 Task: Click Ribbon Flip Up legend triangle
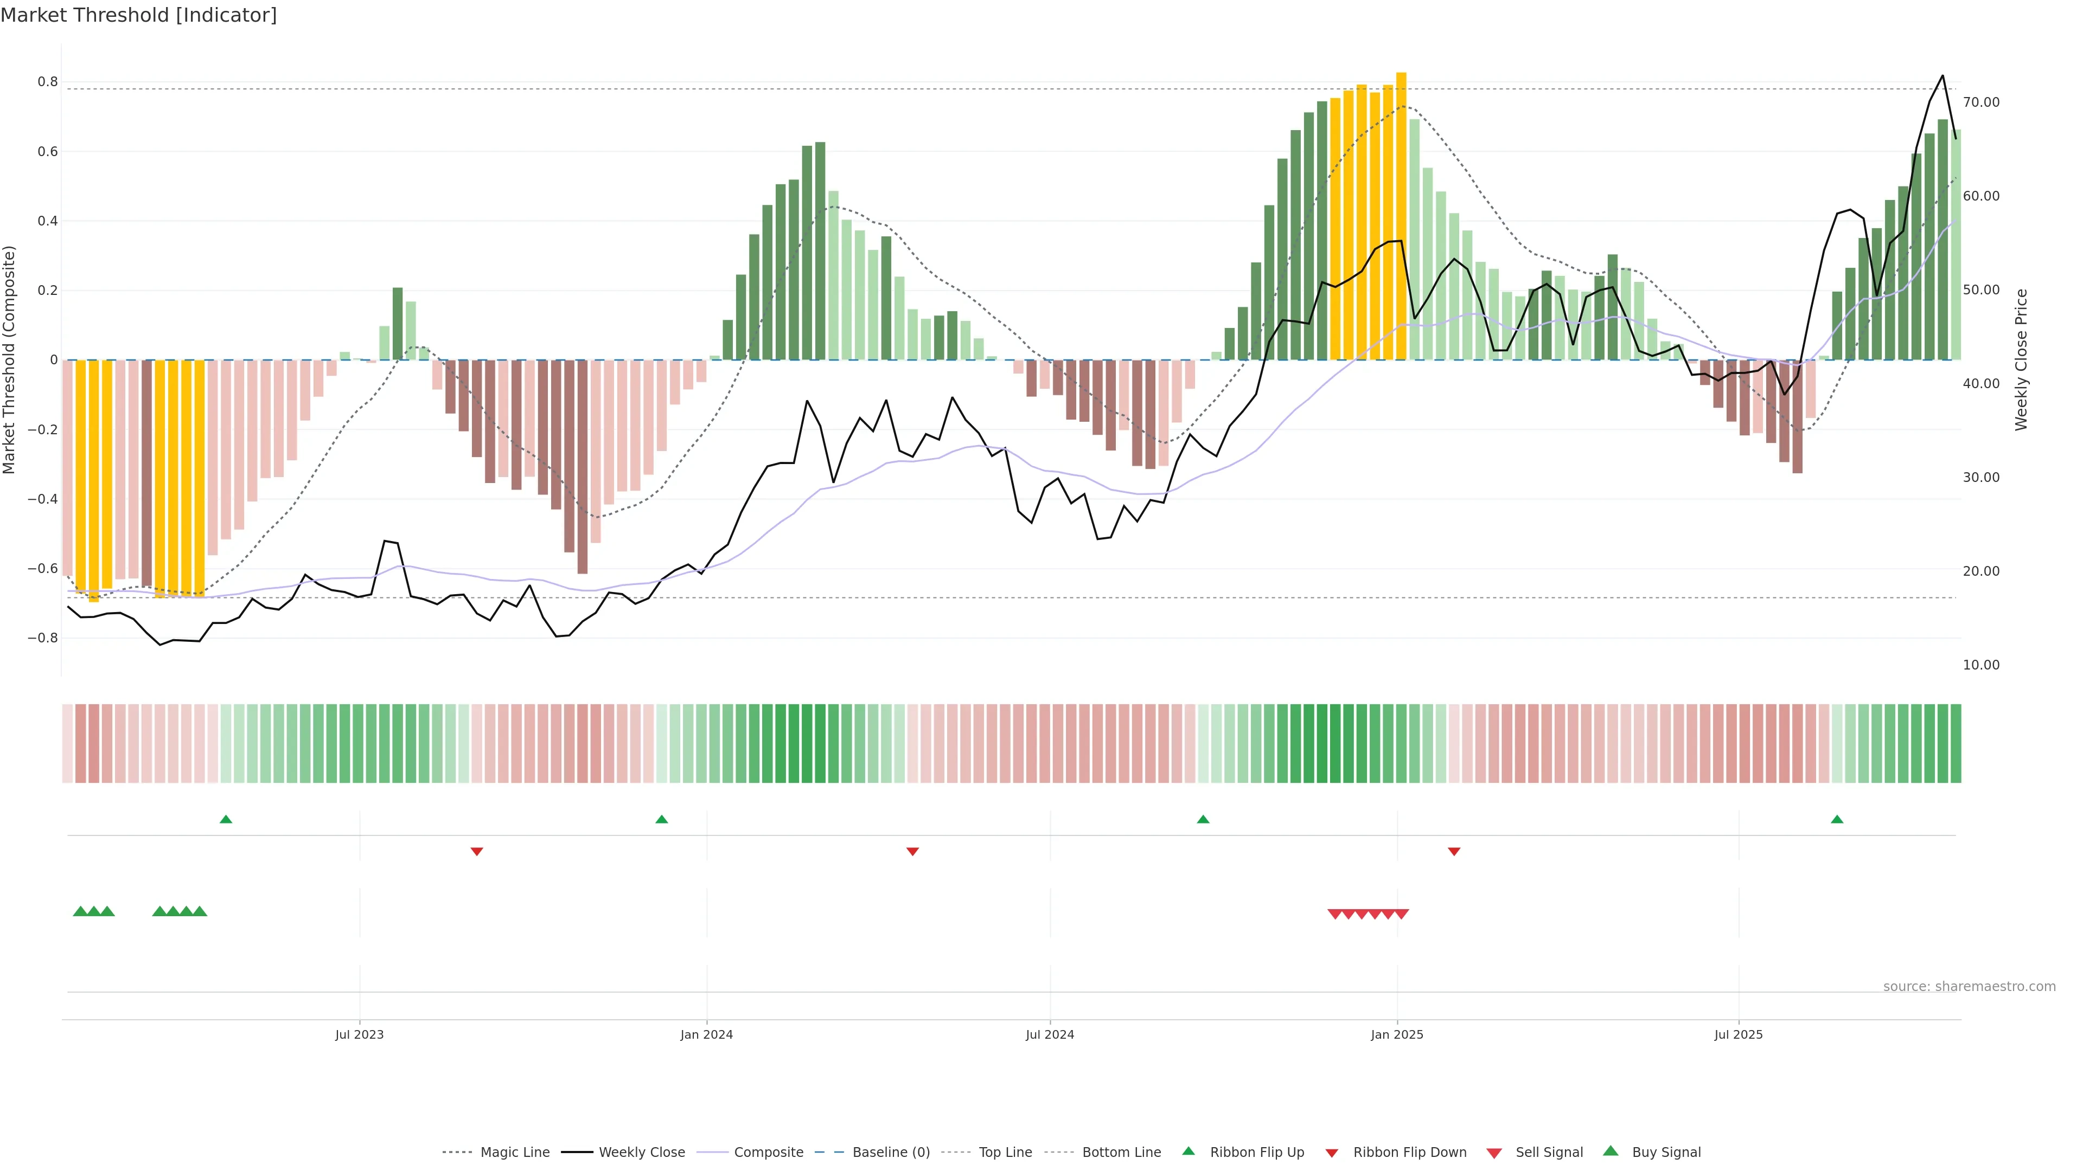tap(1188, 1151)
